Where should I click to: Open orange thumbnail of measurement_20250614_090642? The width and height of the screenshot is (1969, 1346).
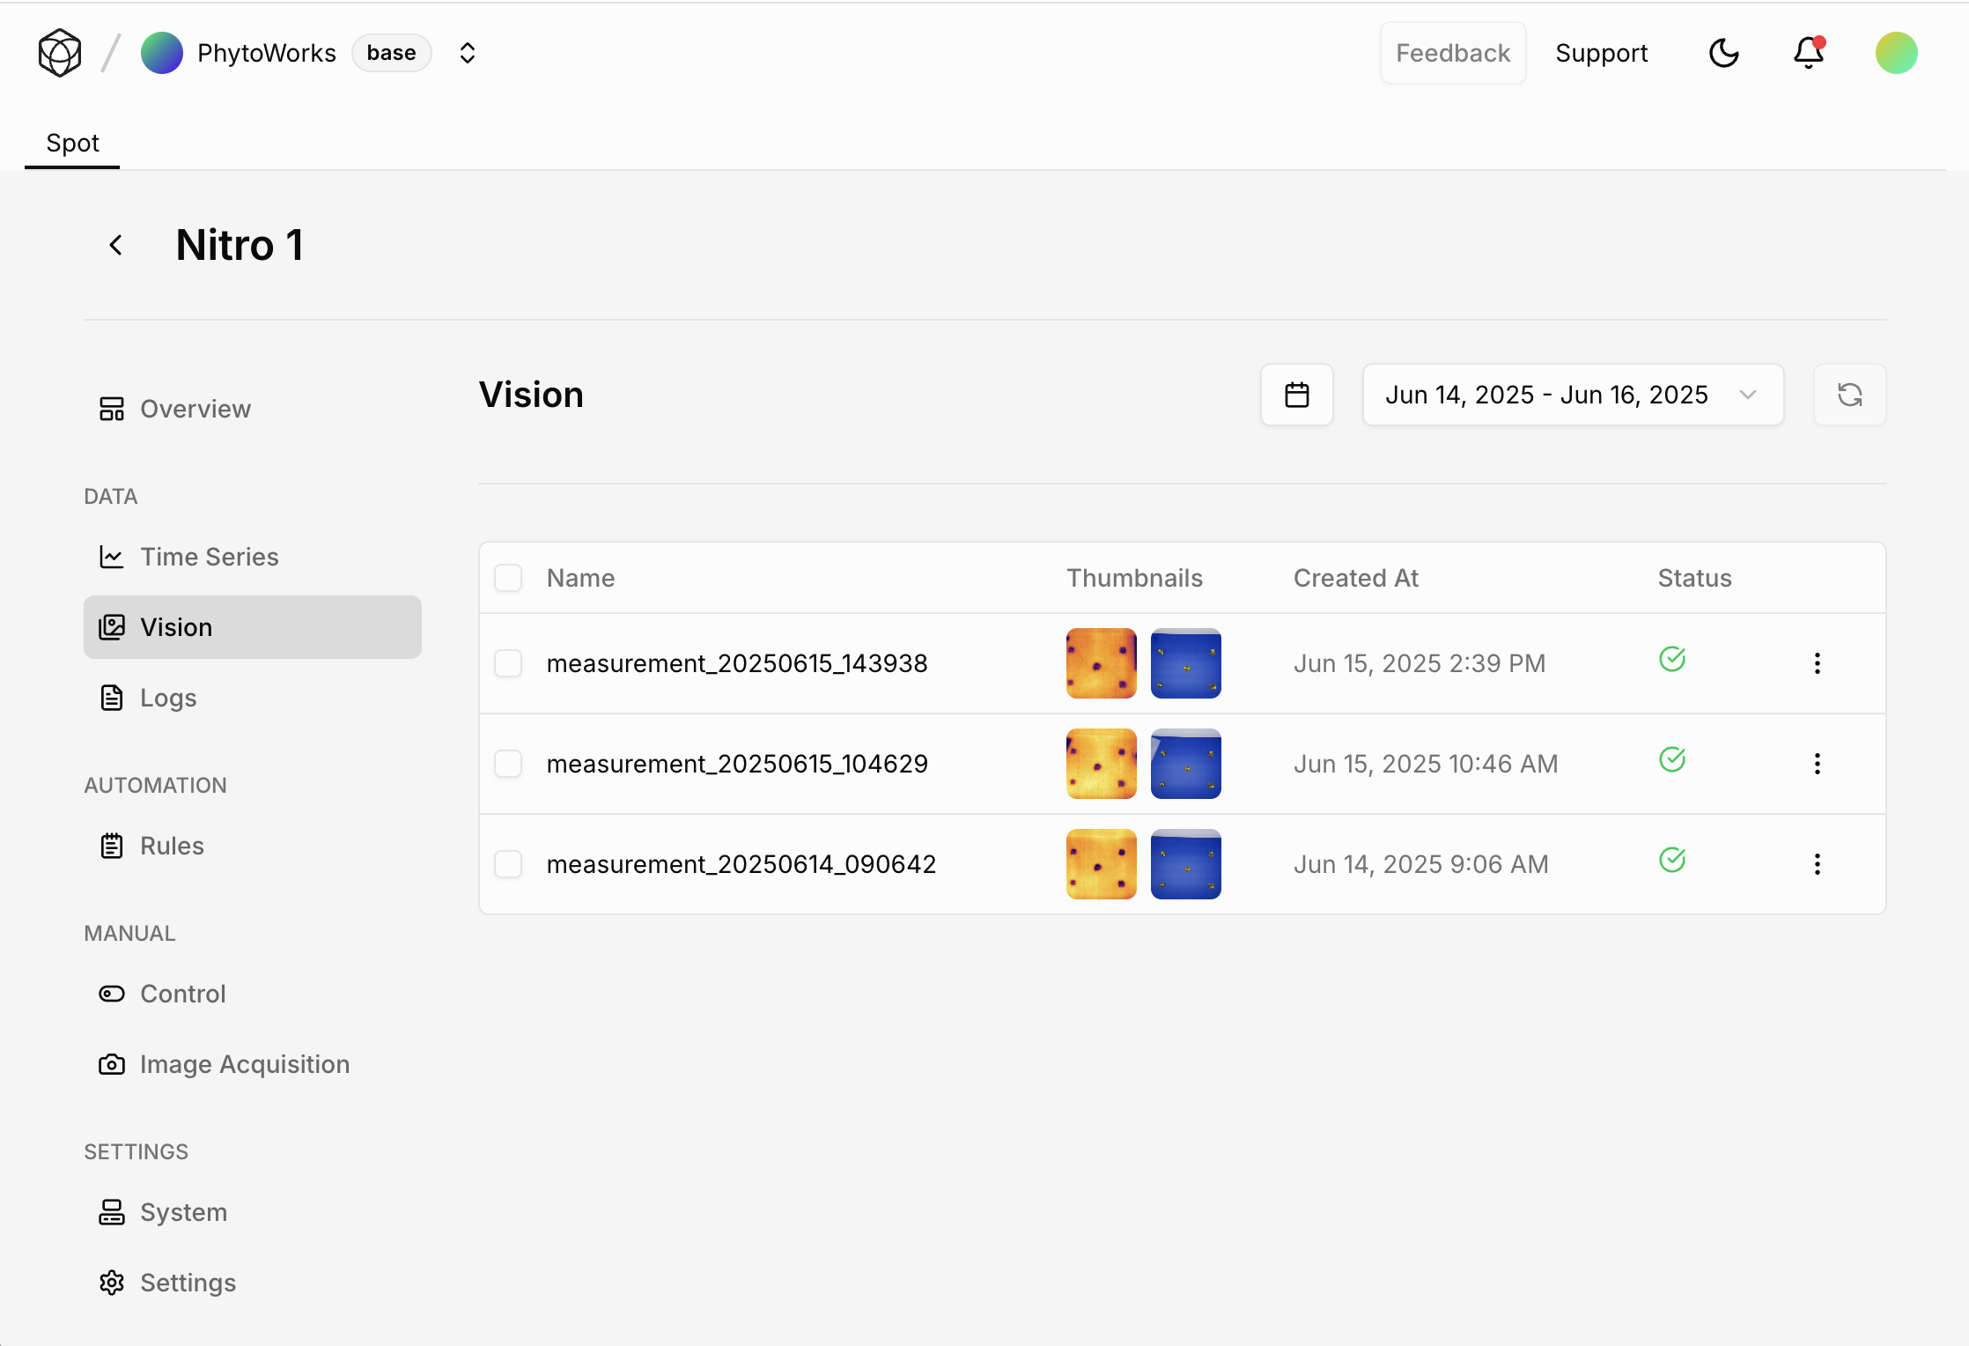[1102, 864]
